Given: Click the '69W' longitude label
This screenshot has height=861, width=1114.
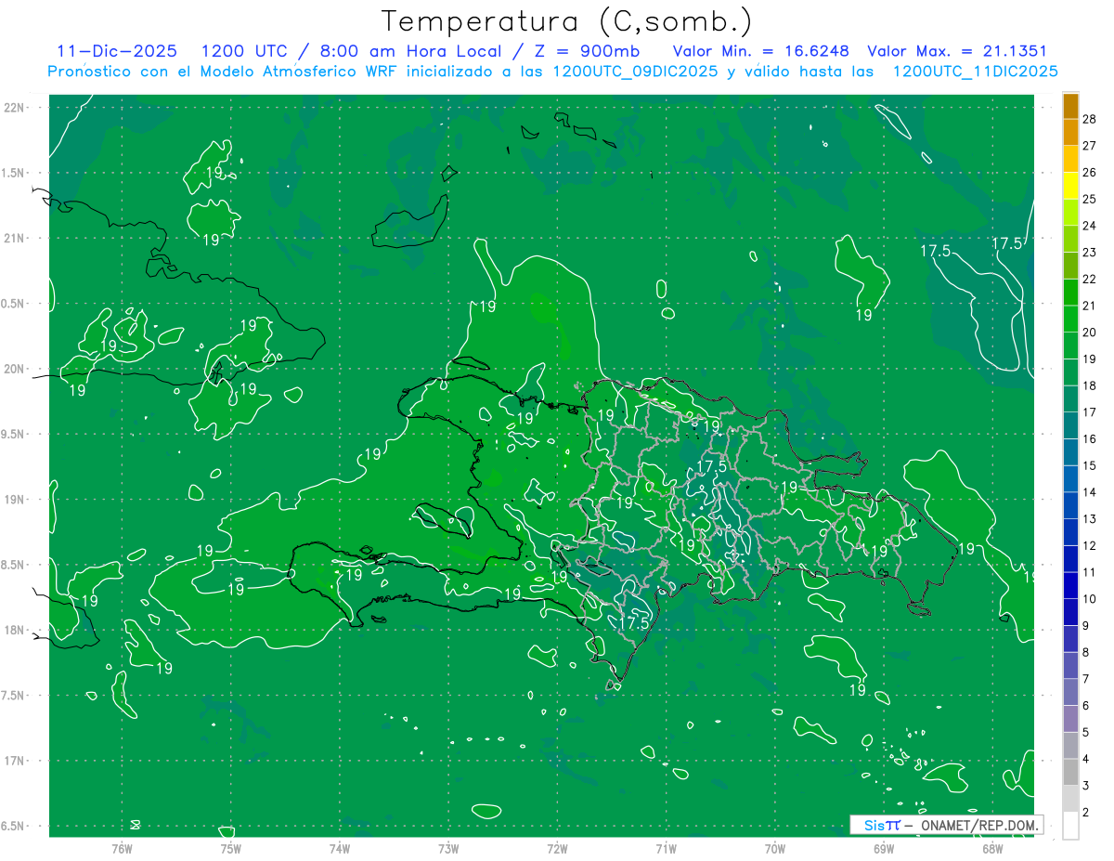Looking at the screenshot, I should pos(884,848).
